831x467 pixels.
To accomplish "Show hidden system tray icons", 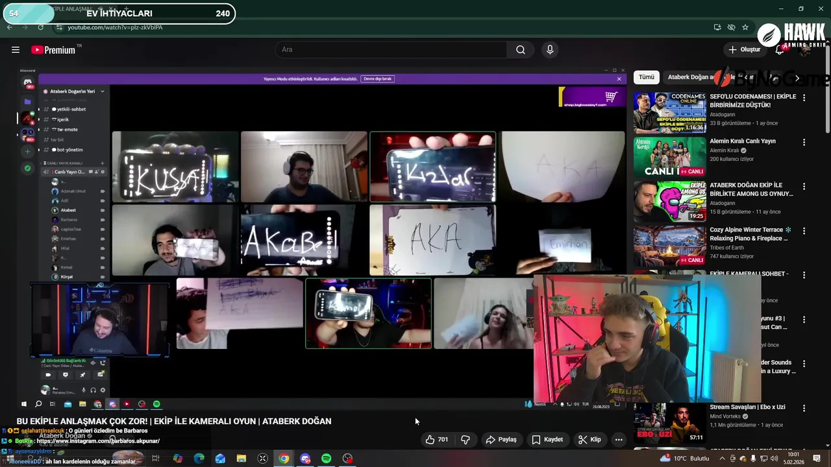I will [722, 459].
